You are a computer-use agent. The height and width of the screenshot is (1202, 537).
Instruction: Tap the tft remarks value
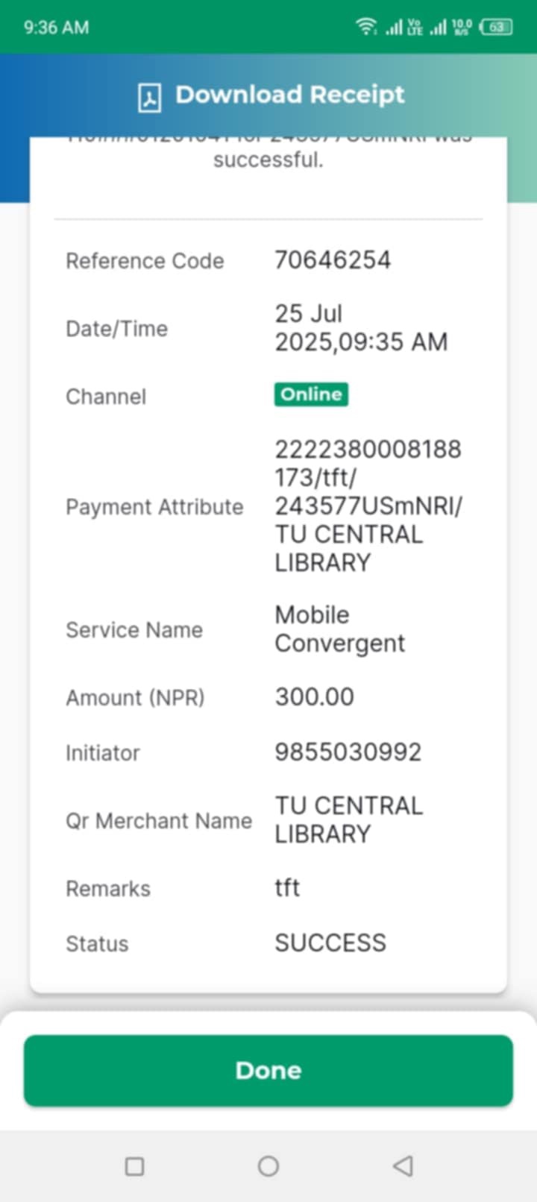[287, 887]
